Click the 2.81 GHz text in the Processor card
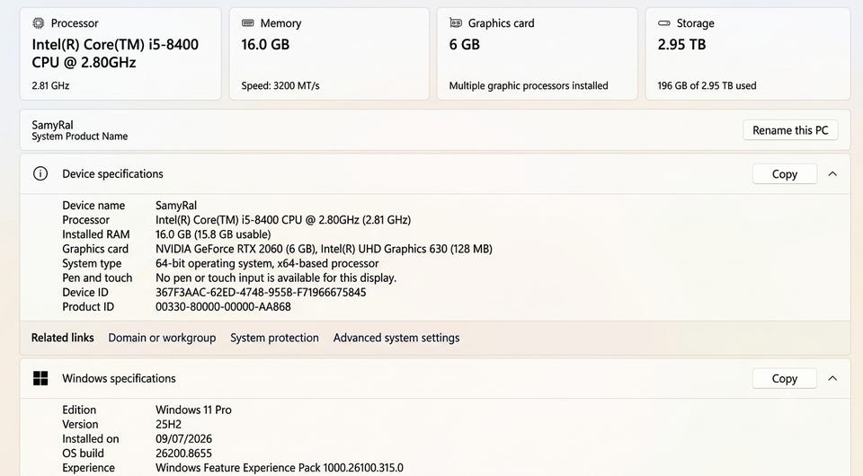863x476 pixels. click(x=50, y=85)
